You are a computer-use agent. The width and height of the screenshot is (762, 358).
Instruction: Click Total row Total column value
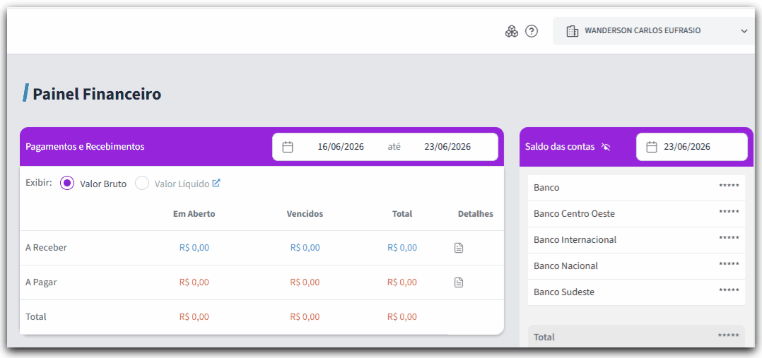pyautogui.click(x=402, y=317)
